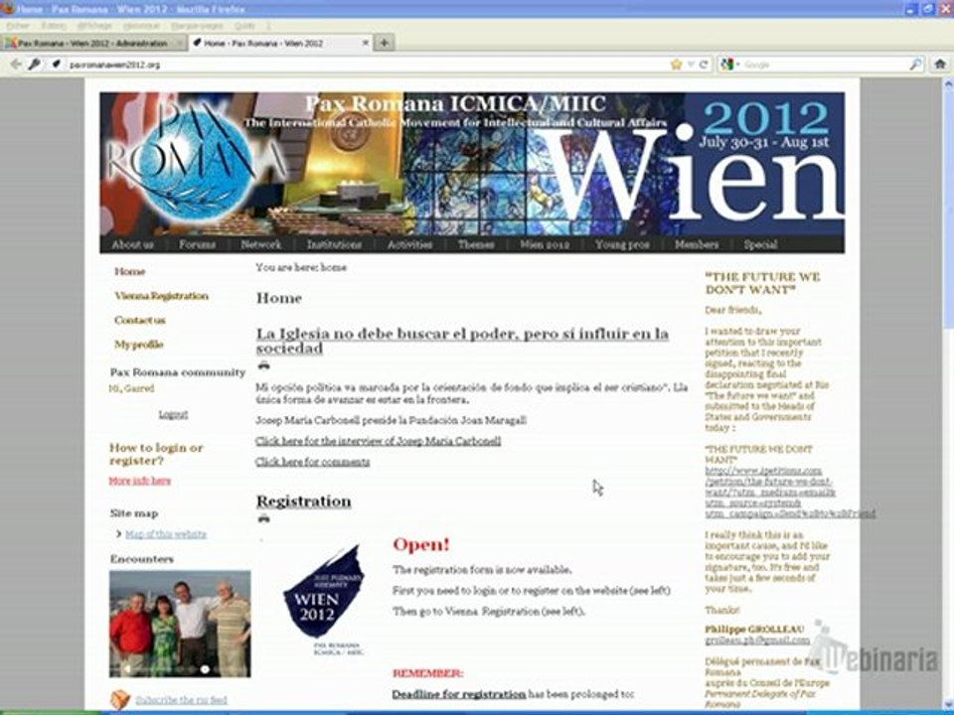Click the Wien 2012 plenary assembly logo
Image resolution: width=954 pixels, height=715 pixels.
[x=324, y=599]
